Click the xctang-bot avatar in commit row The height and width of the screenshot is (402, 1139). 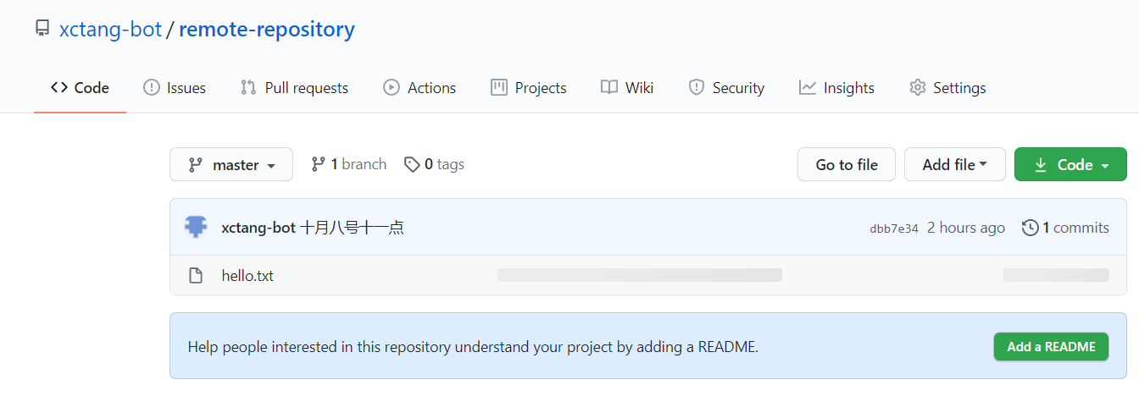pyautogui.click(x=197, y=227)
